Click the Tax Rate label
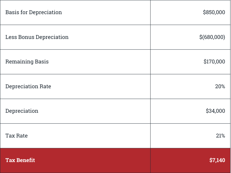231x173 pixels. [16, 136]
